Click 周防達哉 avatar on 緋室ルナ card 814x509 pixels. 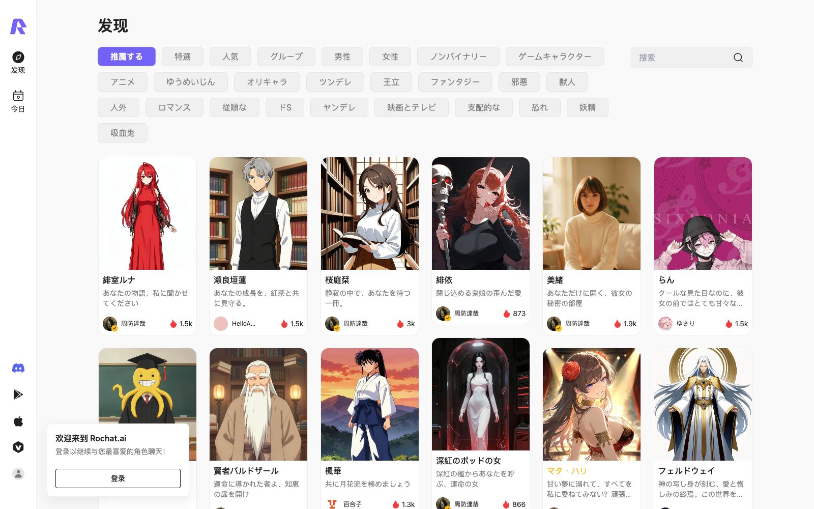(110, 324)
